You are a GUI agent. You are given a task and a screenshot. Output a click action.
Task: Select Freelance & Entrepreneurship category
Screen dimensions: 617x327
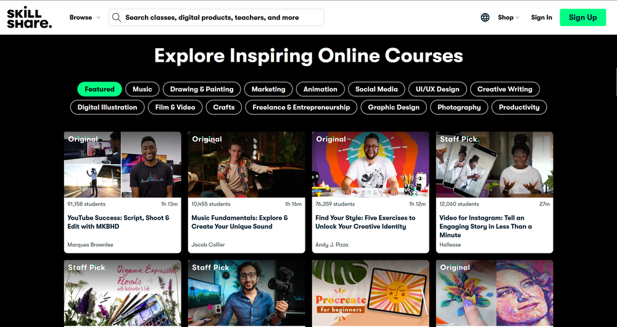(x=301, y=107)
